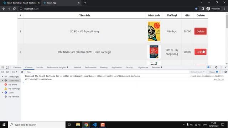Clear the console

coord(7,72)
